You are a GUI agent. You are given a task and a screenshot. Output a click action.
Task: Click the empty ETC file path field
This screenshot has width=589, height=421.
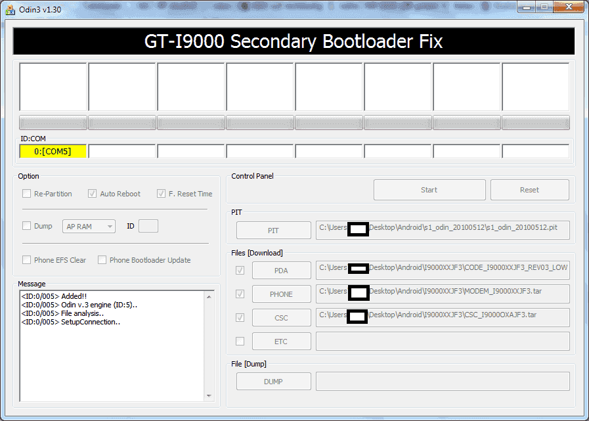pos(443,342)
